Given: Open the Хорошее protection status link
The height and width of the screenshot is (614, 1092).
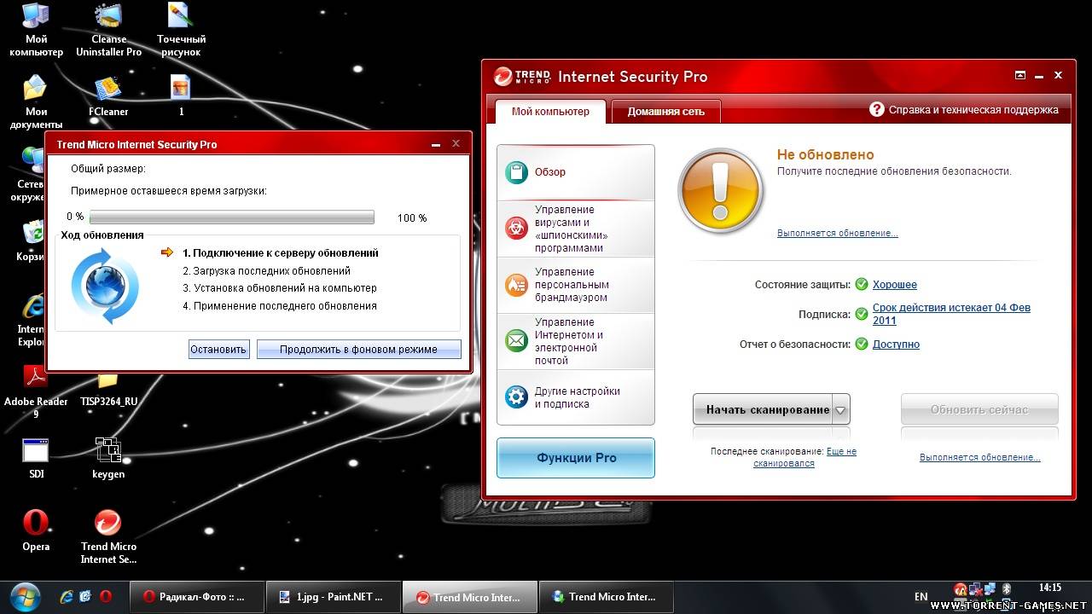Looking at the screenshot, I should point(895,285).
